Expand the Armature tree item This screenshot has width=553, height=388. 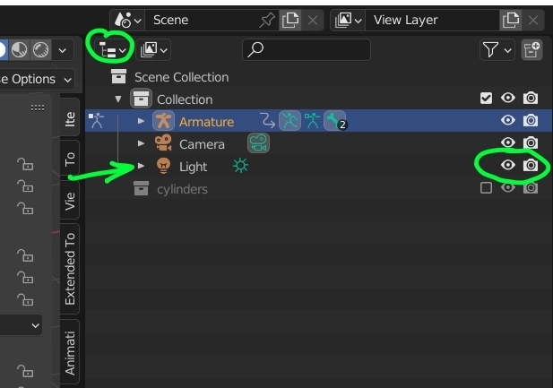pos(141,121)
